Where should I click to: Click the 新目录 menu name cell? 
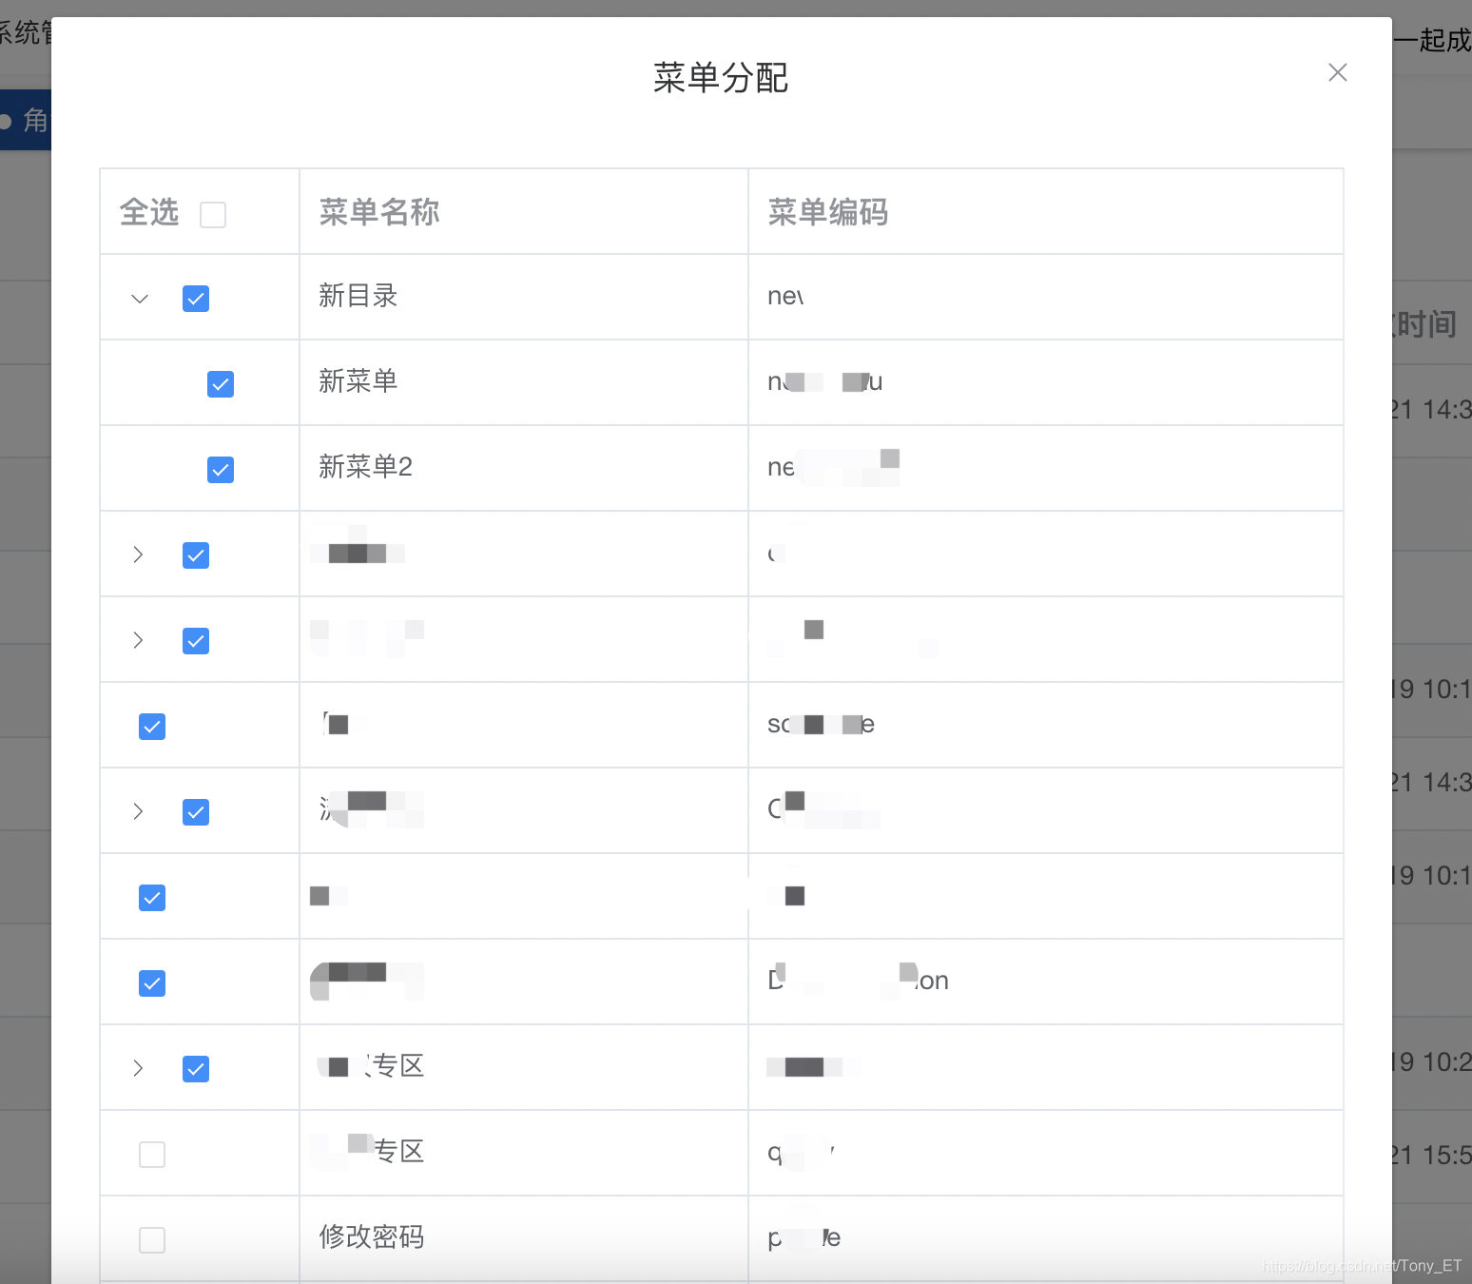point(524,297)
